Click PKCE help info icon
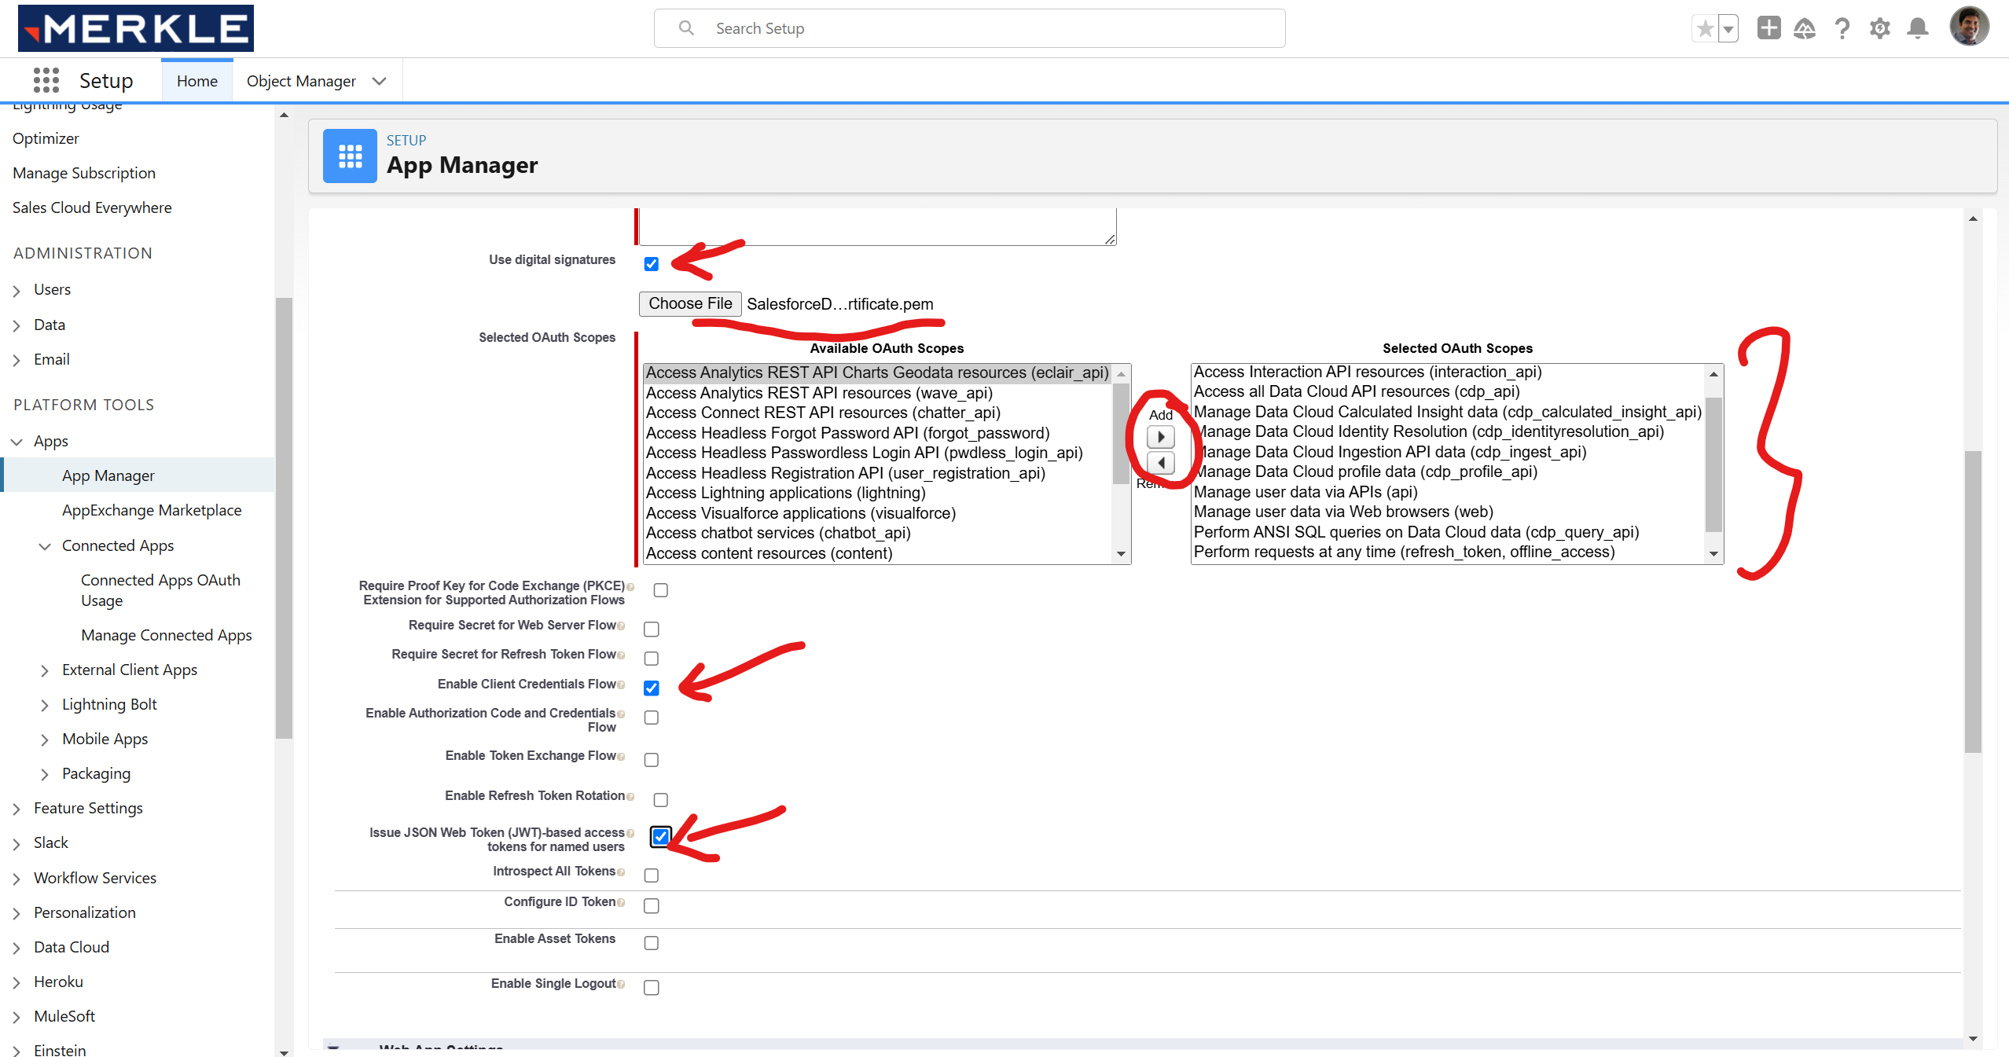The image size is (2009, 1057). (630, 586)
